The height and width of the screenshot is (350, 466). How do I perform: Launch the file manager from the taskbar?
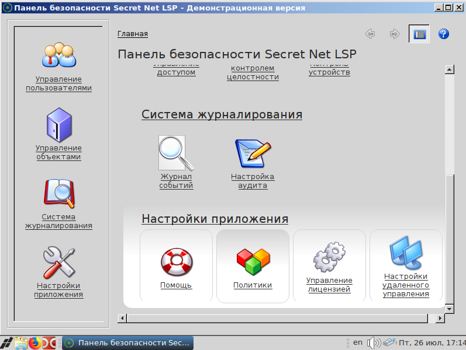coord(21,343)
